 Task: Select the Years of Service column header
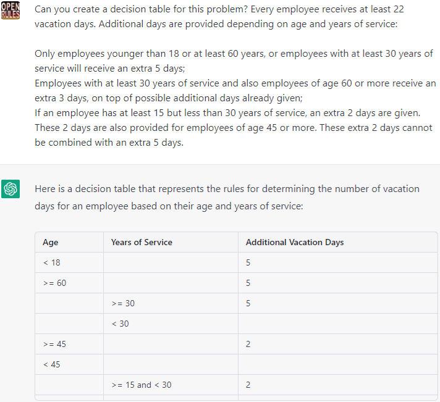(x=142, y=243)
